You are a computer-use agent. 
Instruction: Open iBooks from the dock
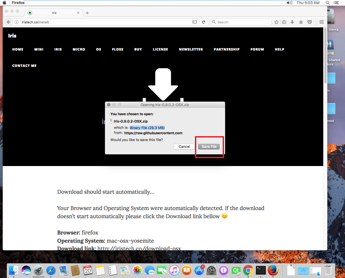coord(187,270)
